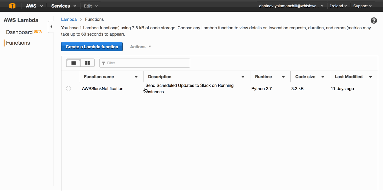The width and height of the screenshot is (383, 191).
Task: Open Code size column sort arrow
Action: (x=323, y=77)
